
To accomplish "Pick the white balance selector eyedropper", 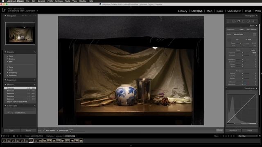I will [229, 40].
